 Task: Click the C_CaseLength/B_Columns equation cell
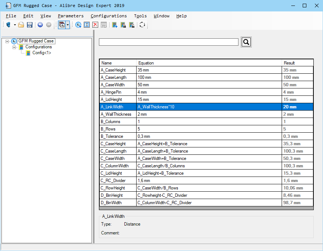coord(209,166)
